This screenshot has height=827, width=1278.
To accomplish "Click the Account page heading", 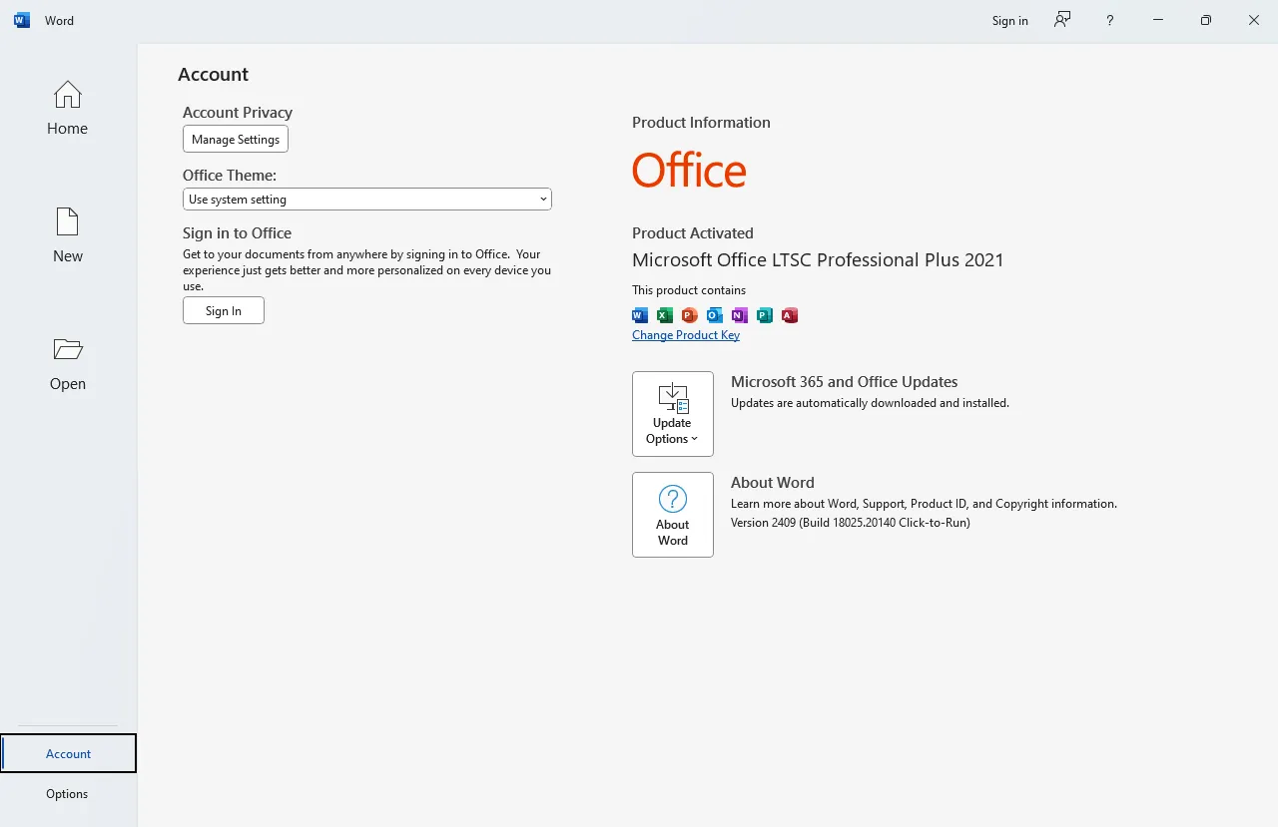I will click(x=213, y=75).
